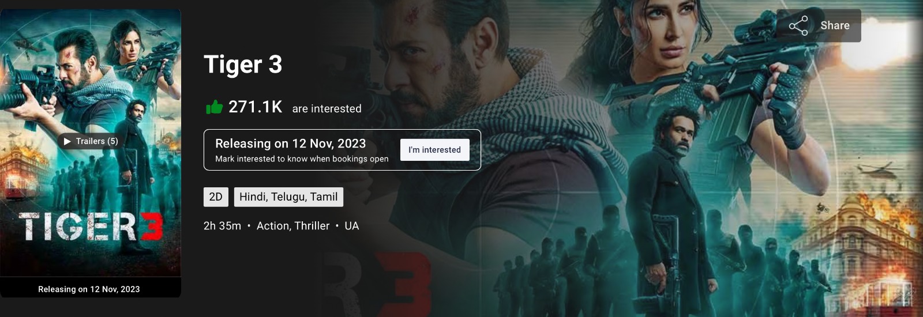Click the release date banner below poster

tap(91, 289)
